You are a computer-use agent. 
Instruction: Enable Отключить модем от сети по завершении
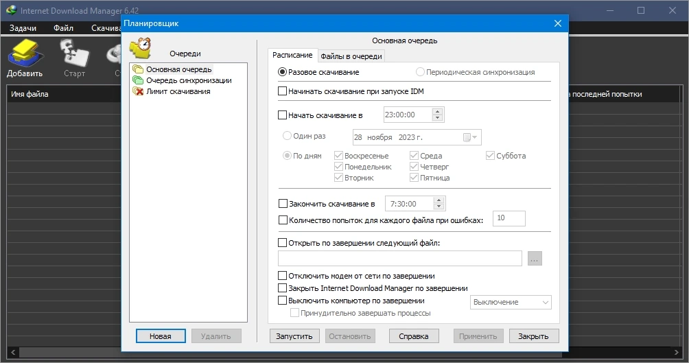pyautogui.click(x=283, y=276)
